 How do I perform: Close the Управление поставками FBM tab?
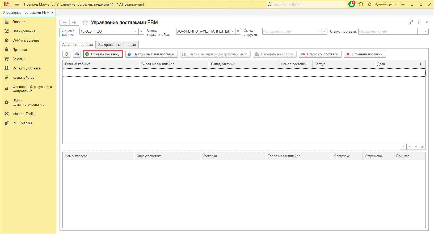point(52,12)
